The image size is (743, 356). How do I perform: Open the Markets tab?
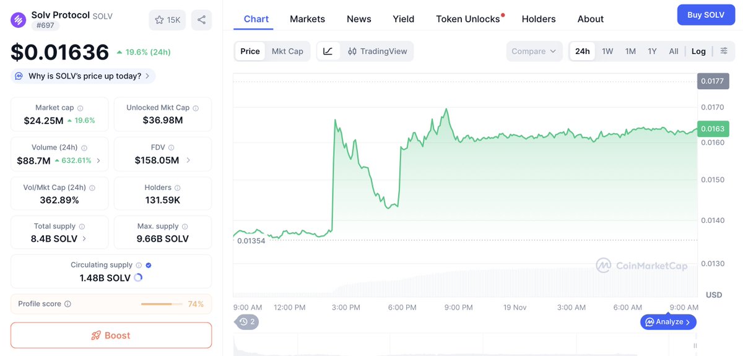(307, 19)
